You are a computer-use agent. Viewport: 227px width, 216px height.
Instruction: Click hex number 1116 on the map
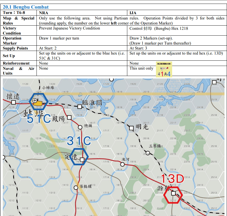(x=25, y=146)
